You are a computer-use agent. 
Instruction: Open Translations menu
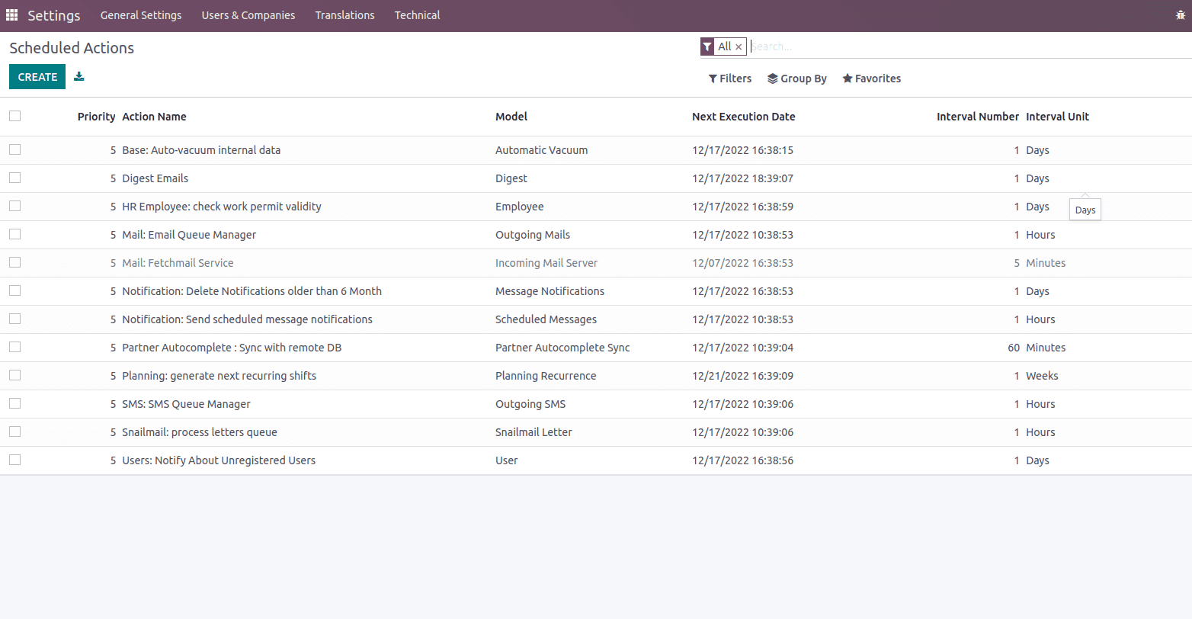345,15
